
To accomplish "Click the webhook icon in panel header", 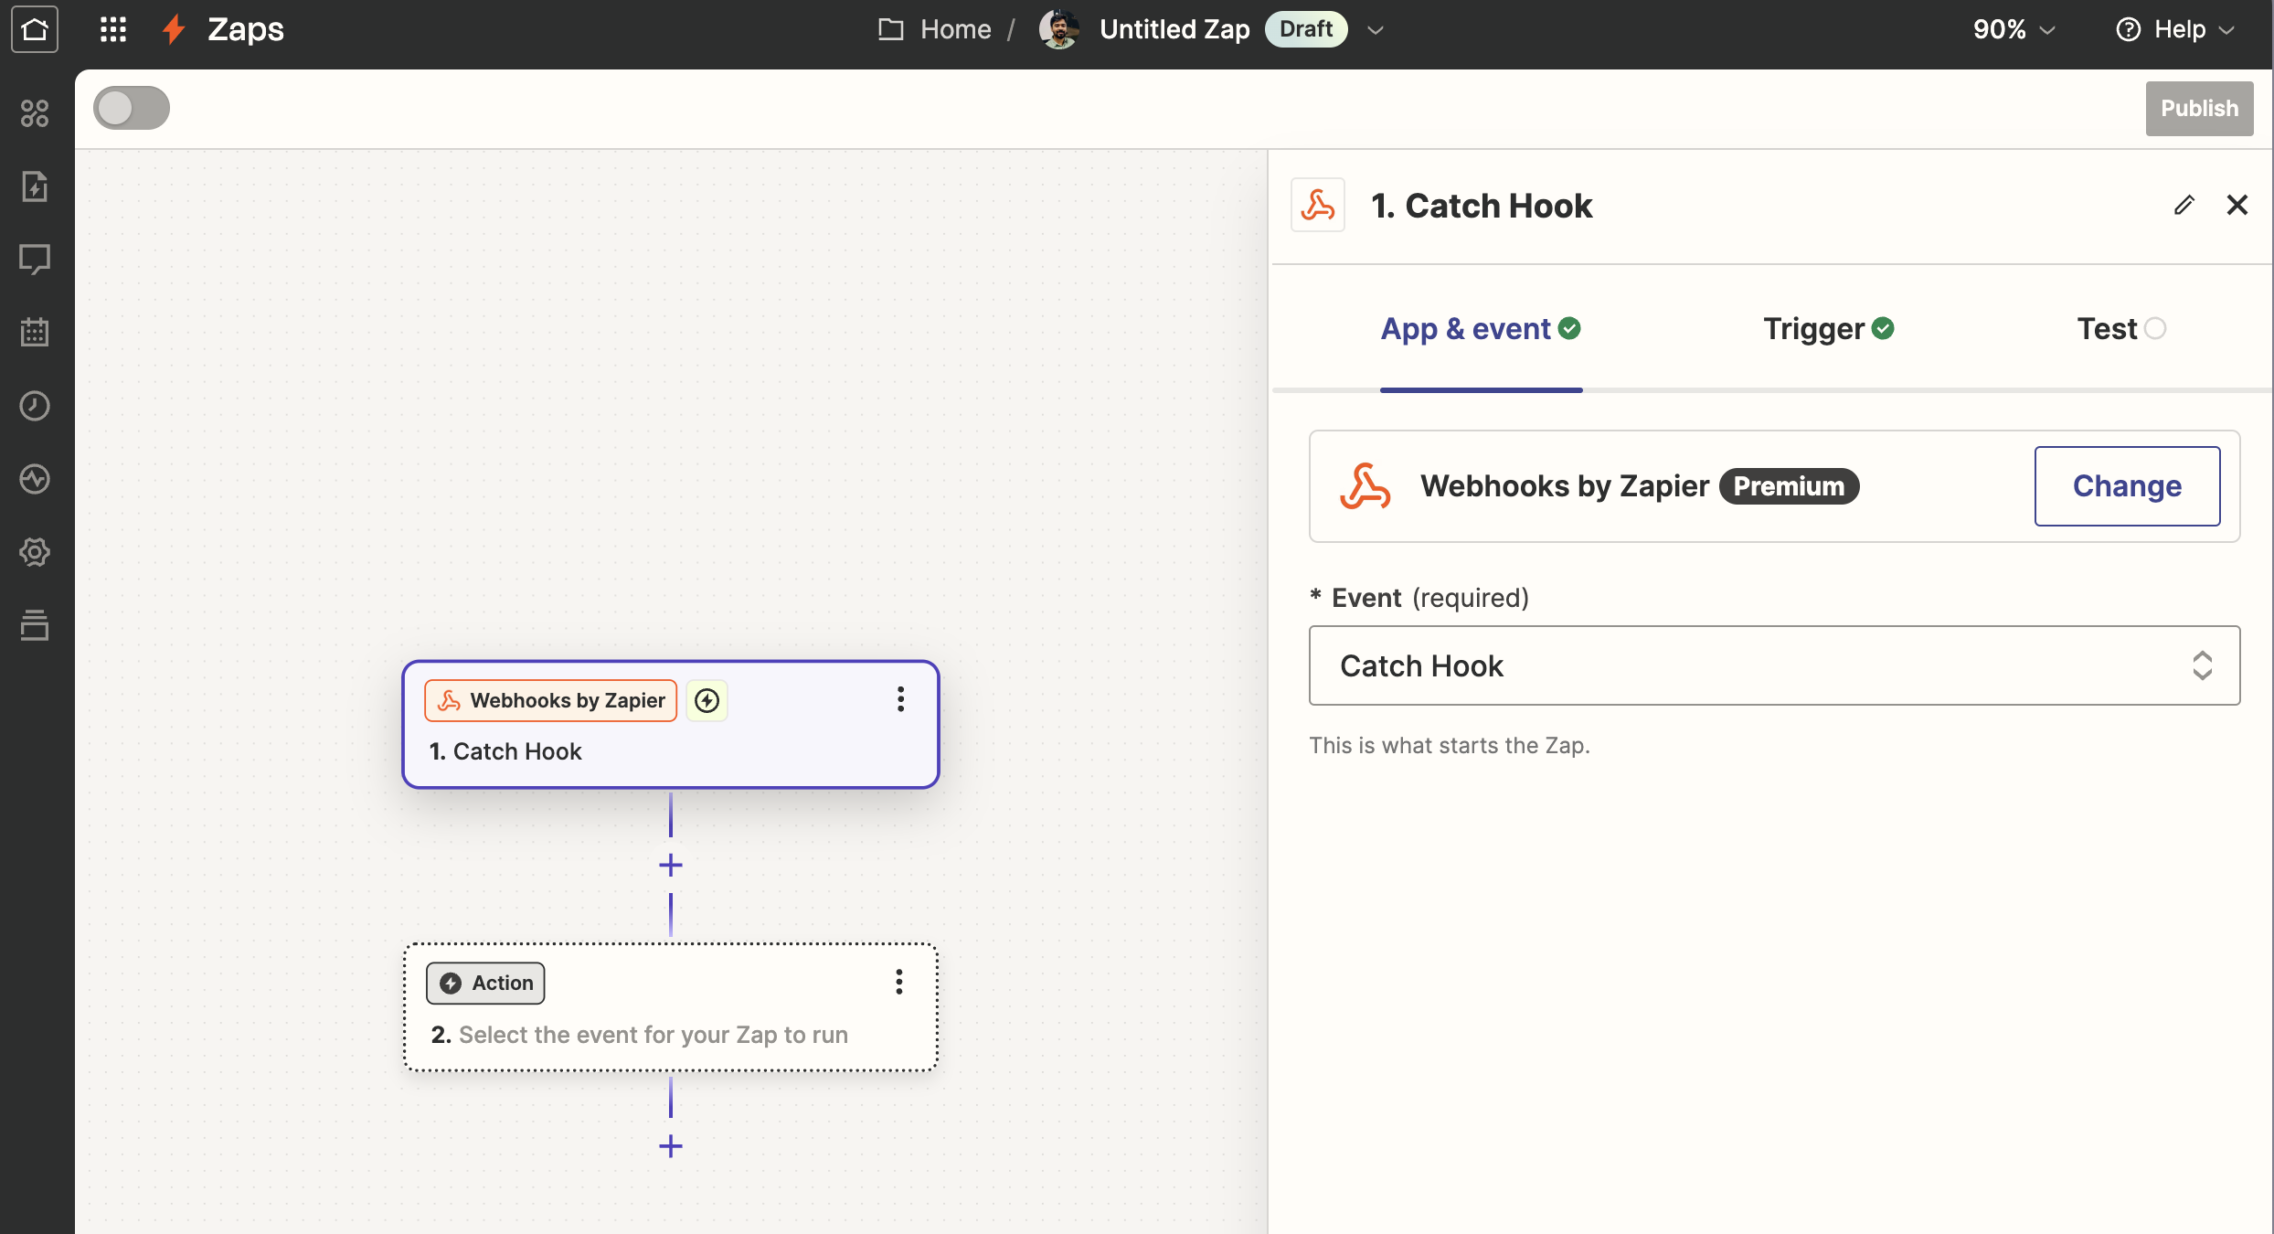I will [1318, 205].
